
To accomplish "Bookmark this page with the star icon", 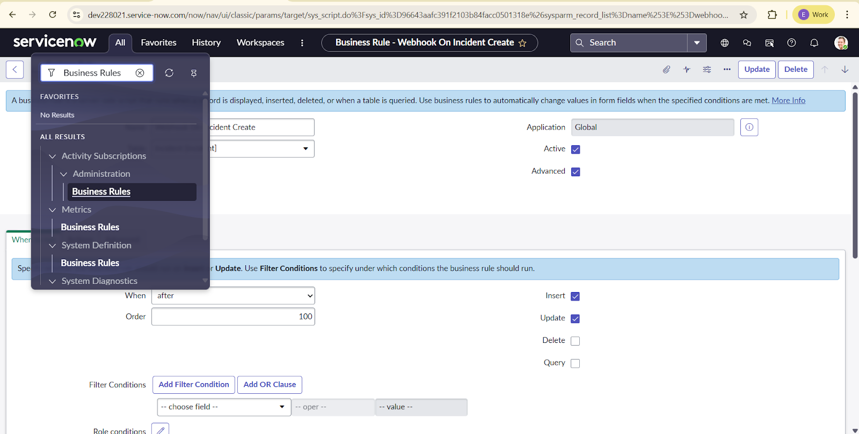I will (744, 15).
